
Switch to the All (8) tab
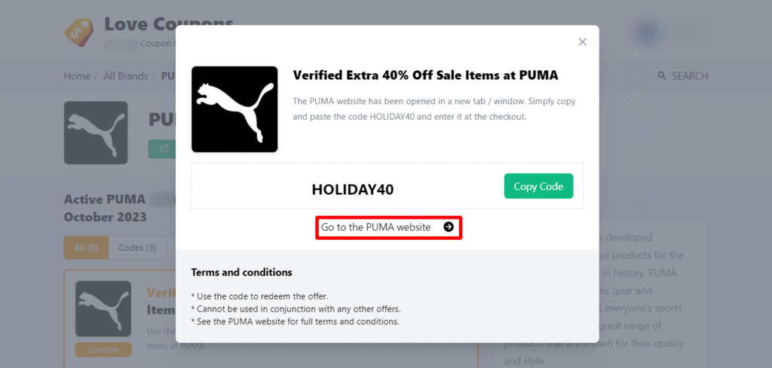86,247
